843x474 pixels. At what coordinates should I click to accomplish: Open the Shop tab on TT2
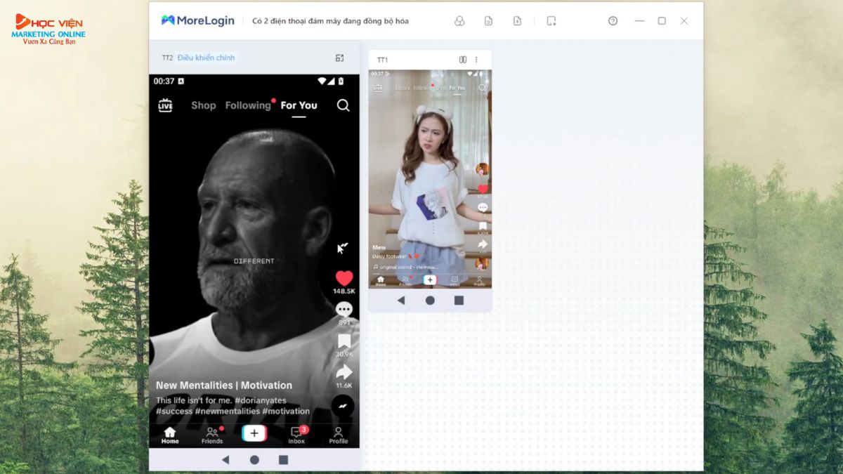click(x=203, y=105)
